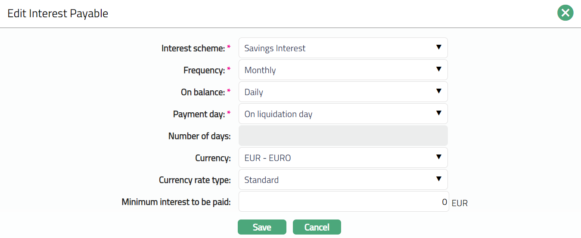
Task: Expand the Payment day dropdown
Action: tap(342, 114)
